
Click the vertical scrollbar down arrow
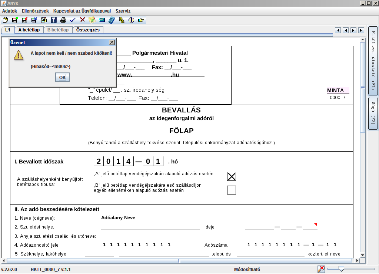tap(363, 255)
